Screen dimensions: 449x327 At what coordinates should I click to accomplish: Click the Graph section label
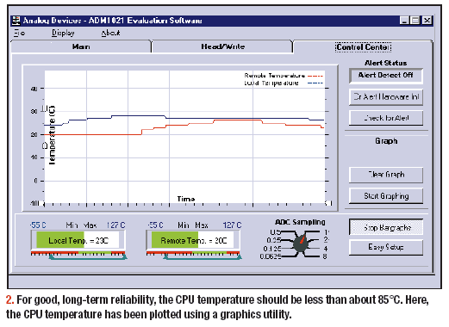[386, 141]
